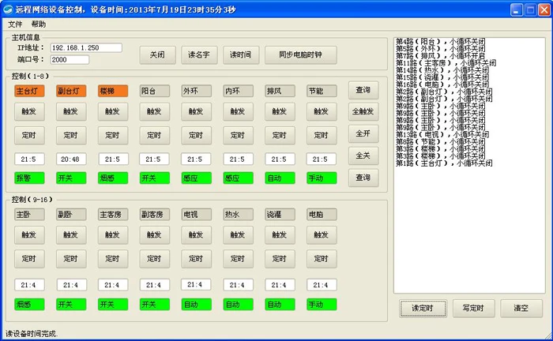Click the 写定时 button
This screenshot has width=553, height=341.
474,308
